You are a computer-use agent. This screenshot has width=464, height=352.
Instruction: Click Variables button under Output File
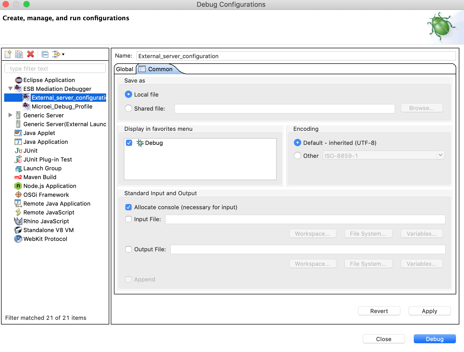(422, 264)
